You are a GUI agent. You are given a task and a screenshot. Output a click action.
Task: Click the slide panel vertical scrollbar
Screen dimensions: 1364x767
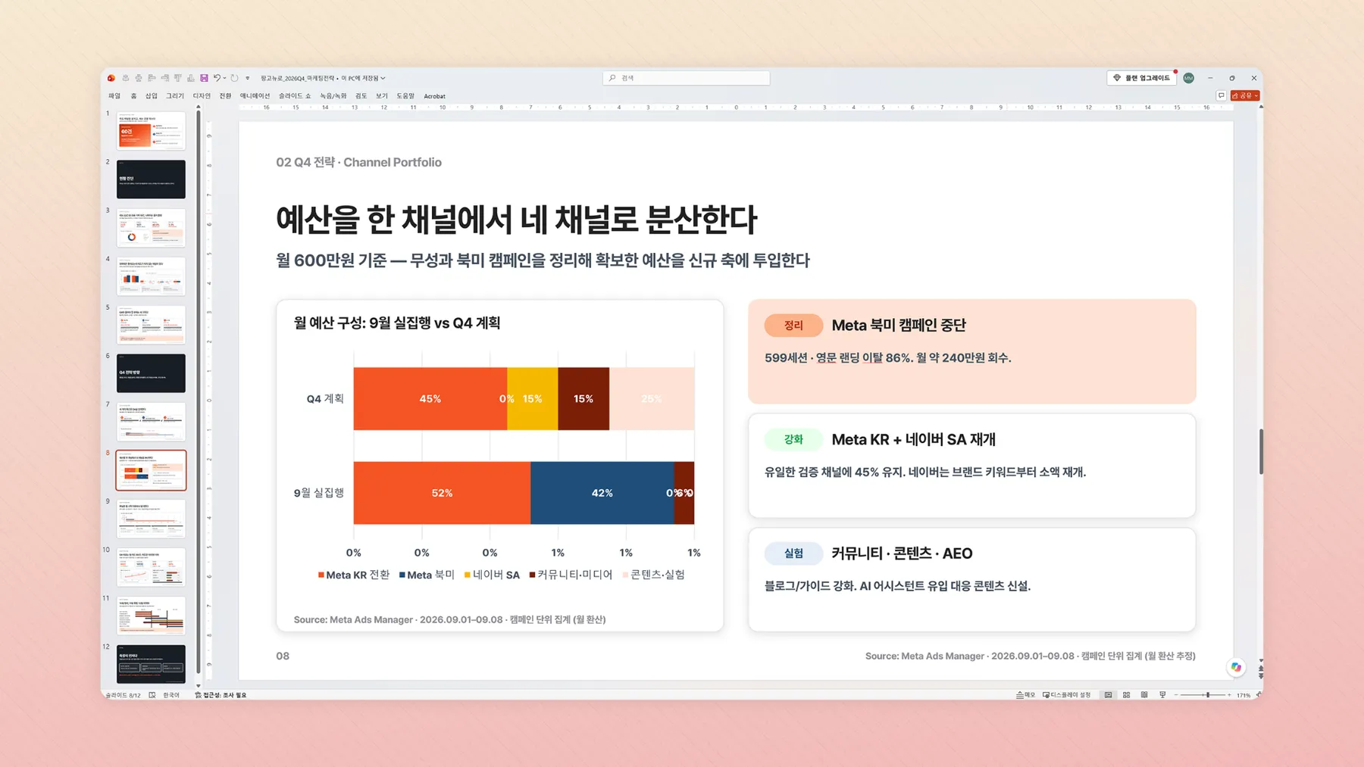tap(199, 394)
